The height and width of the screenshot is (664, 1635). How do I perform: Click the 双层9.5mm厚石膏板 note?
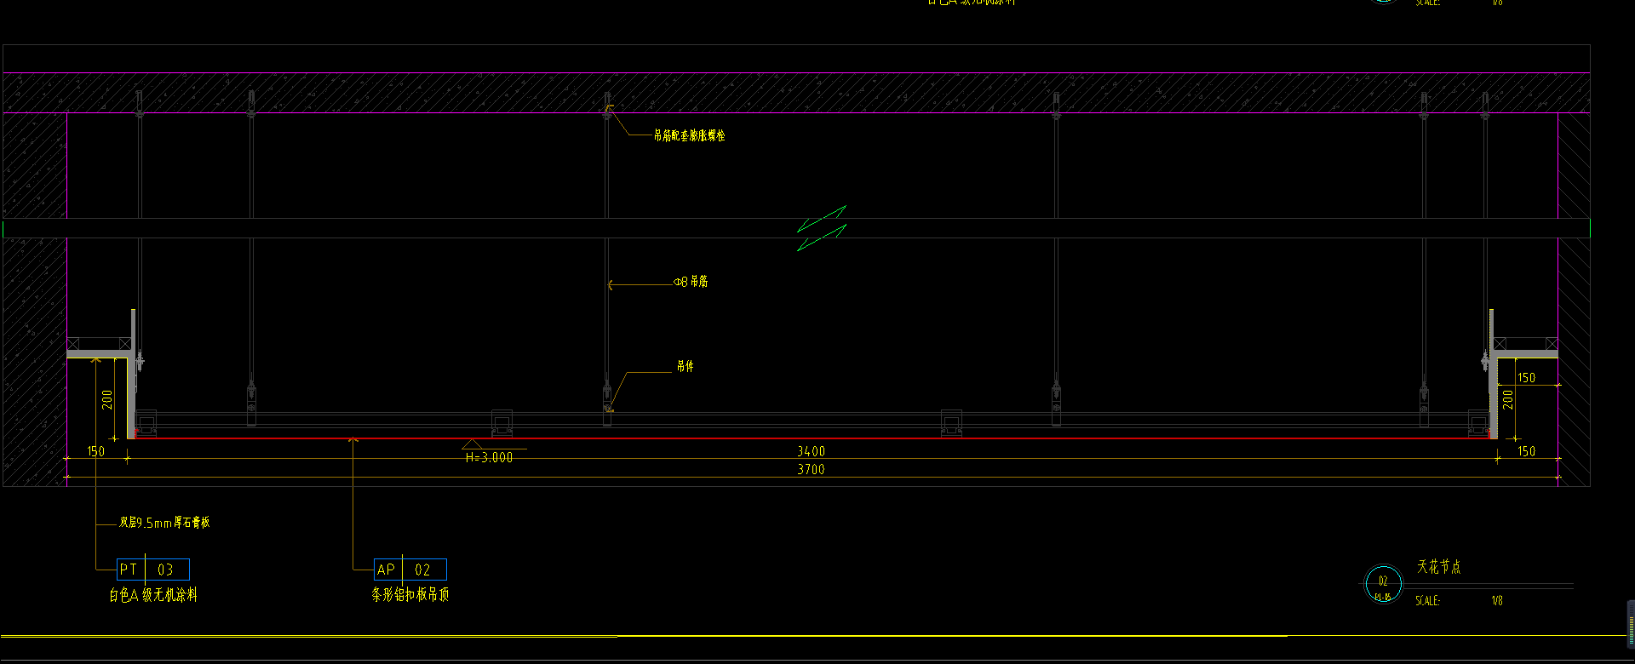[x=164, y=523]
